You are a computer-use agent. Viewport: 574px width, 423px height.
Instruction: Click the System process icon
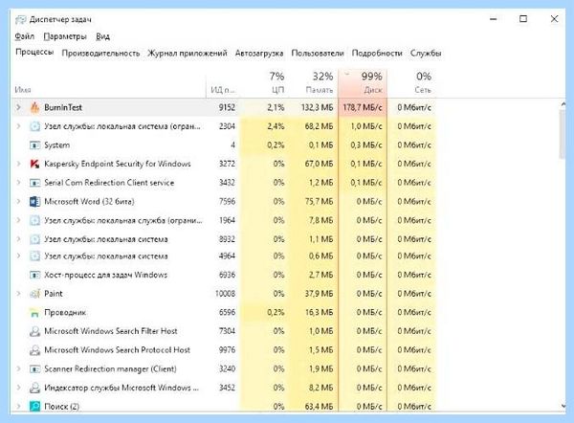(x=34, y=145)
